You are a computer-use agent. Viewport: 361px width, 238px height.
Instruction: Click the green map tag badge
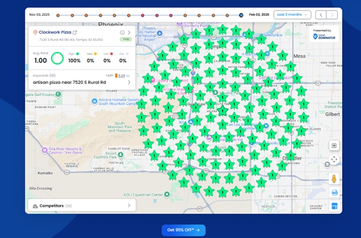(x=126, y=39)
